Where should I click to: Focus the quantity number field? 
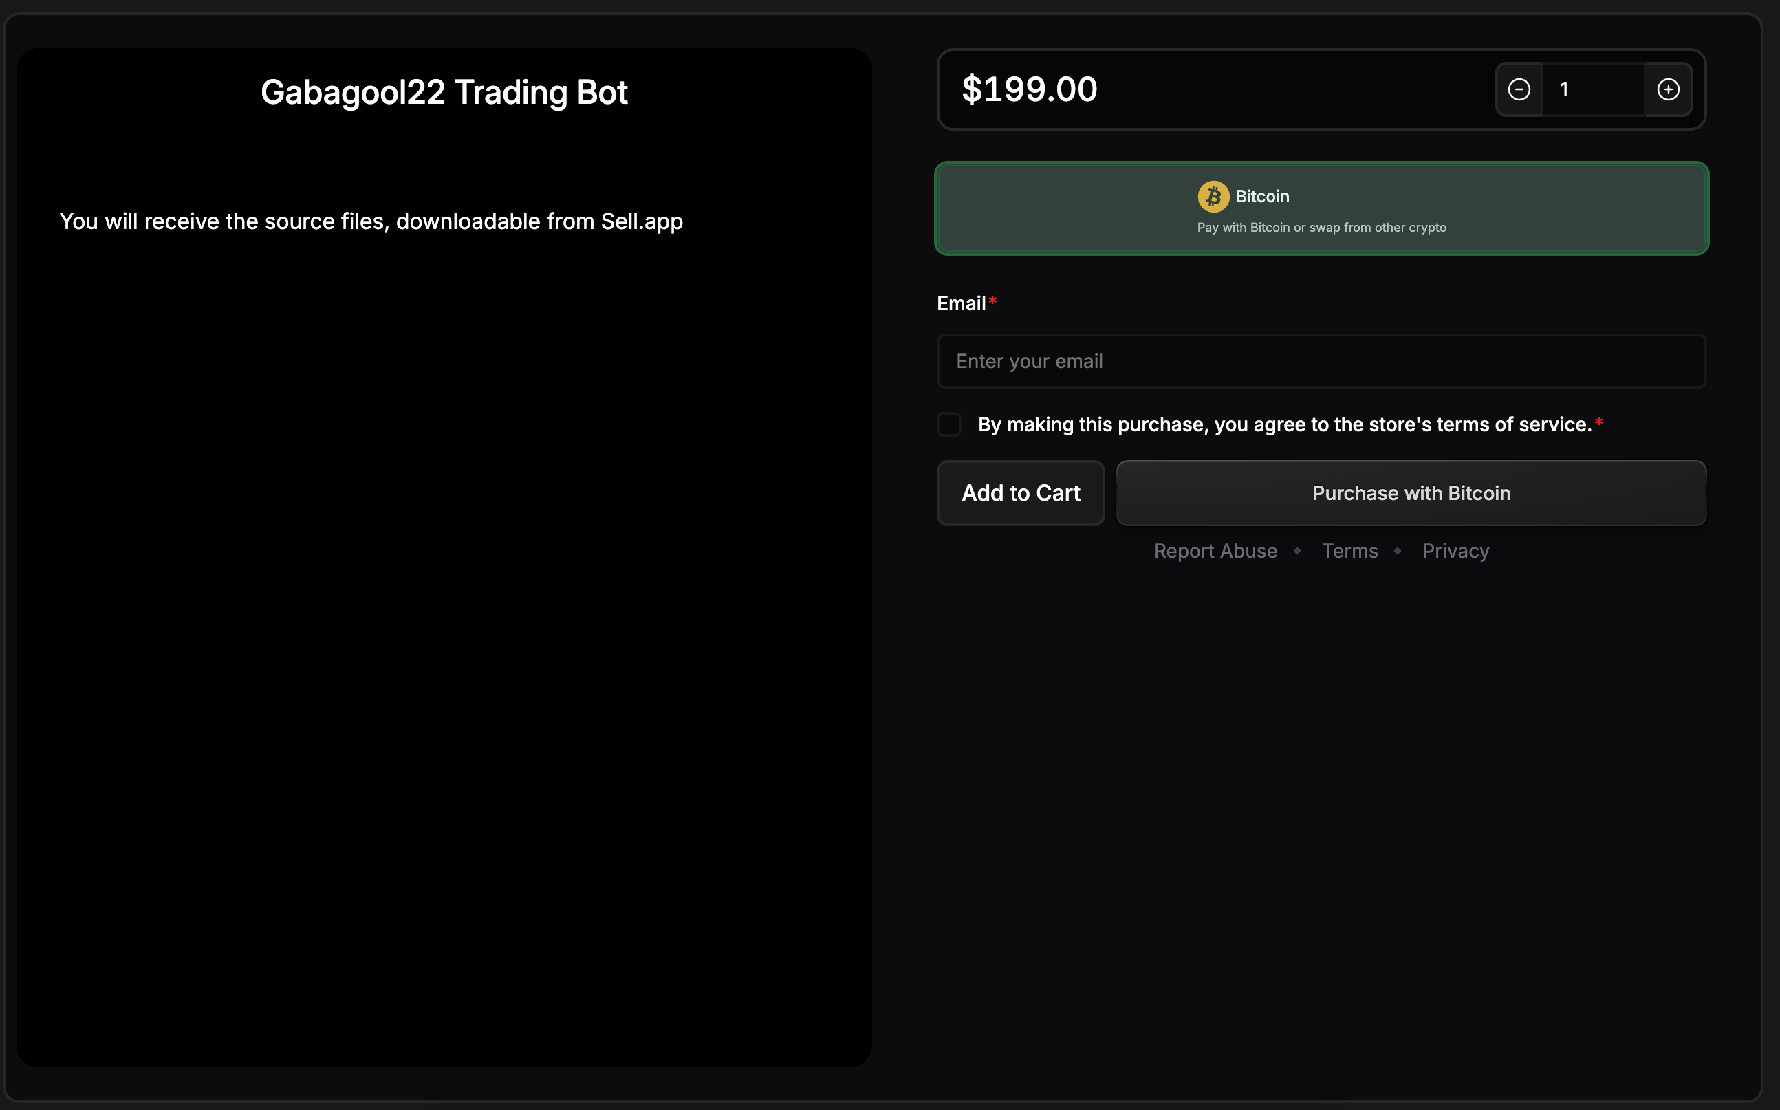1592,89
